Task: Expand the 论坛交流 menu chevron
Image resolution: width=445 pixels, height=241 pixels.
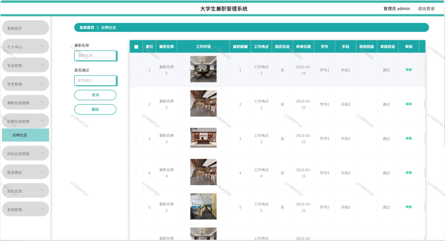Action: coord(42,190)
